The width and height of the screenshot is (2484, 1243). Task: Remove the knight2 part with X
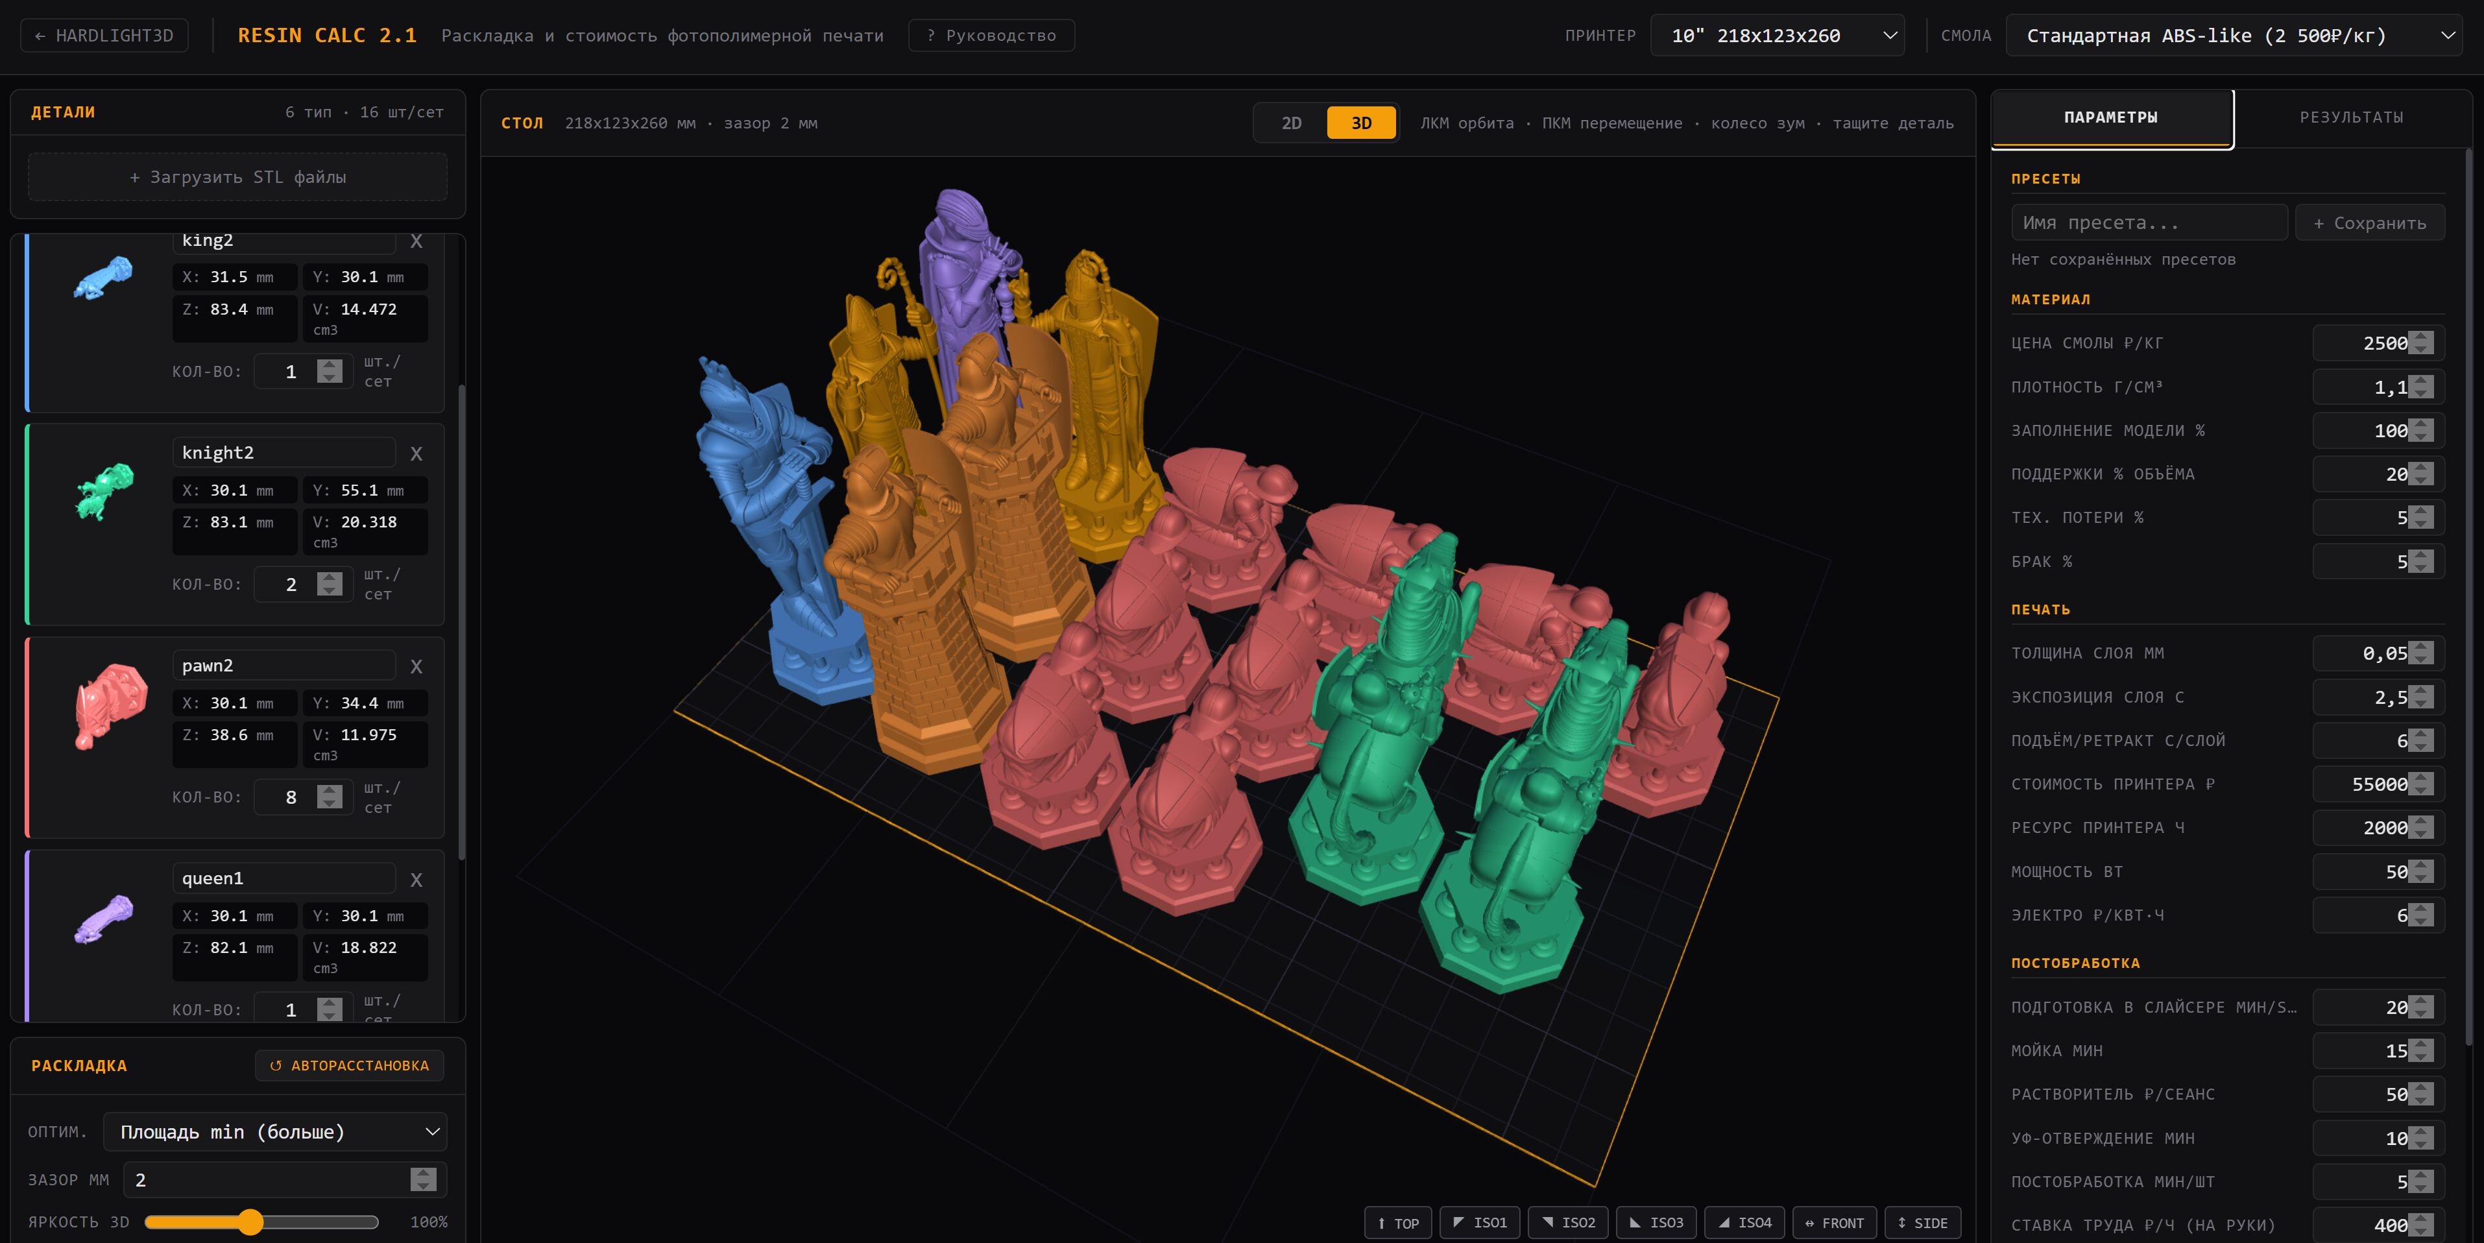pyautogui.click(x=416, y=453)
